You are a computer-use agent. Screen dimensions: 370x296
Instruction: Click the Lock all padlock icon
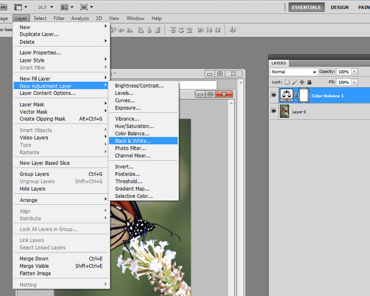[x=309, y=82]
